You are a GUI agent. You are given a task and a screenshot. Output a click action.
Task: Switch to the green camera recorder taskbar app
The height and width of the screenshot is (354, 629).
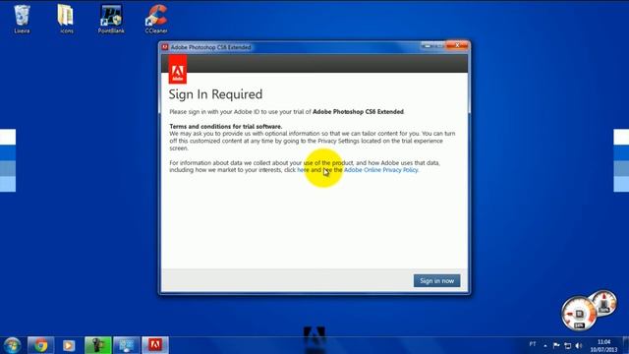pyautogui.click(x=98, y=345)
